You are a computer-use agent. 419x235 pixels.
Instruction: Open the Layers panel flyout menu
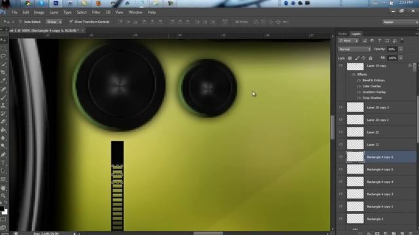[416, 34]
